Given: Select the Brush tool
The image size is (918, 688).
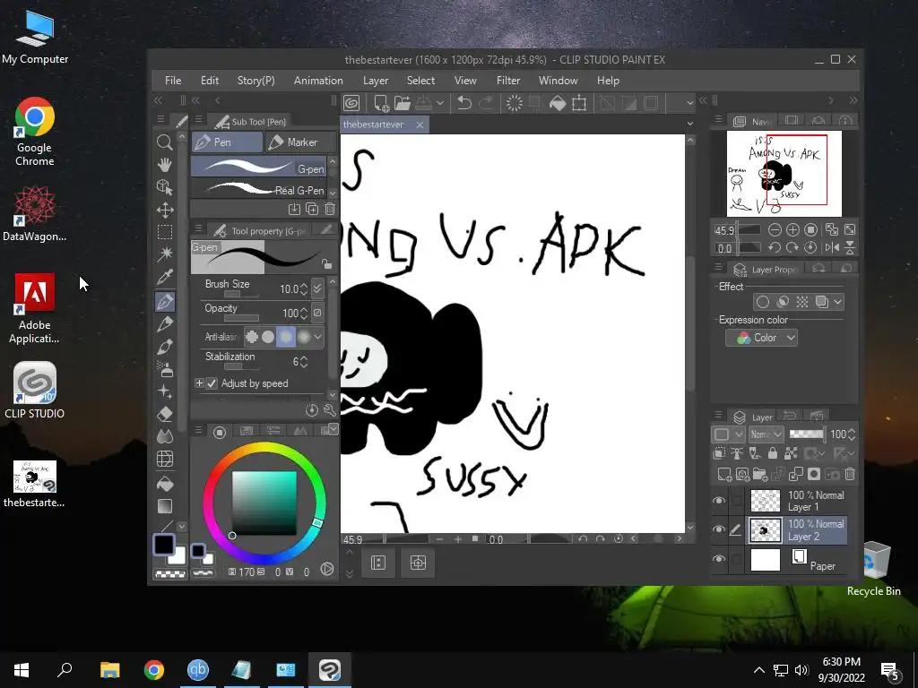Looking at the screenshot, I should [x=165, y=347].
